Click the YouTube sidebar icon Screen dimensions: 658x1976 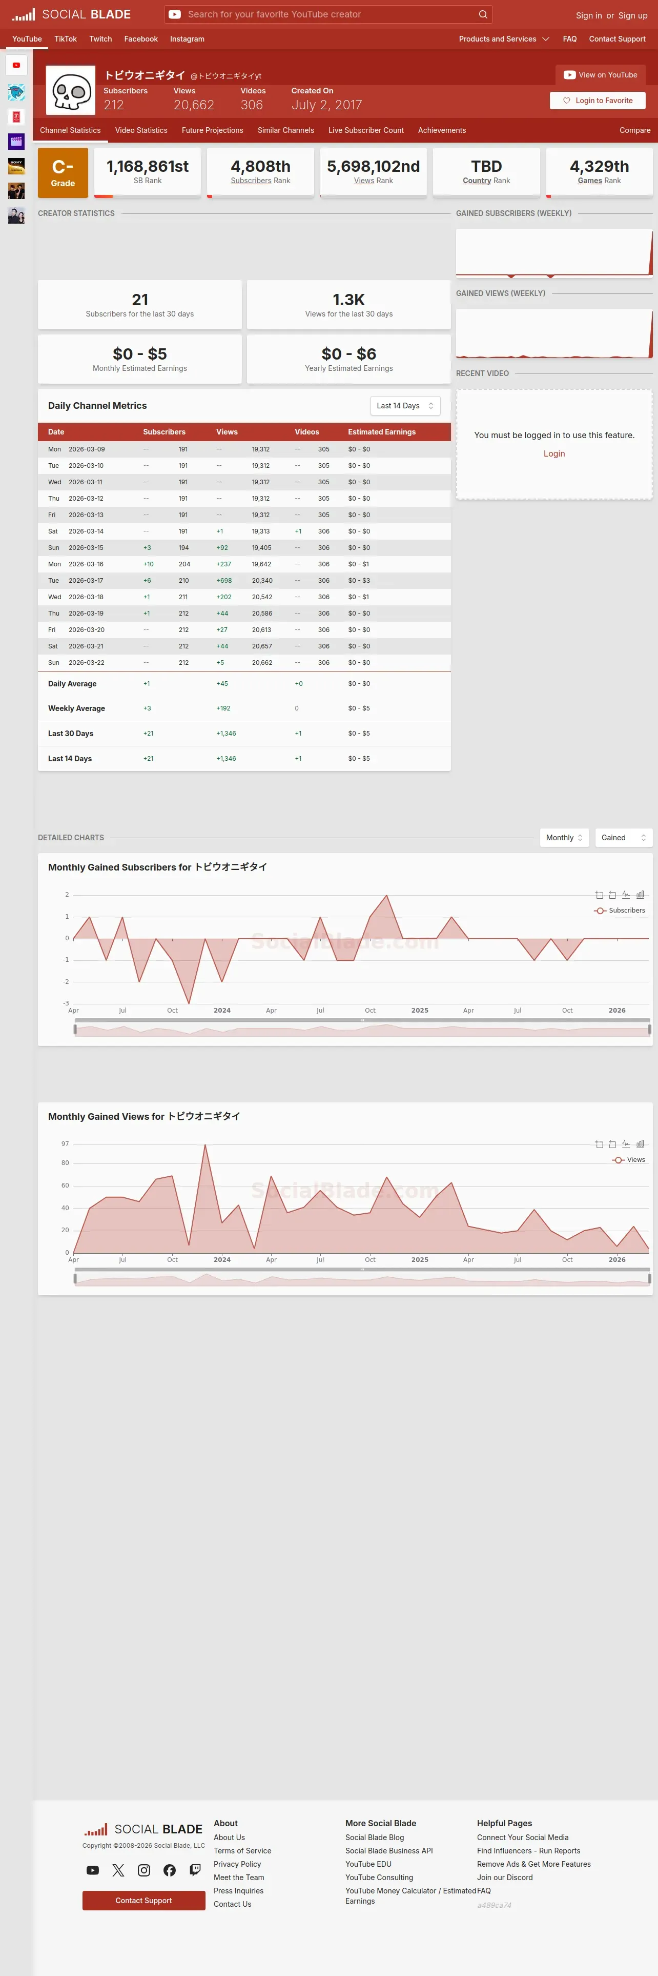(x=16, y=65)
